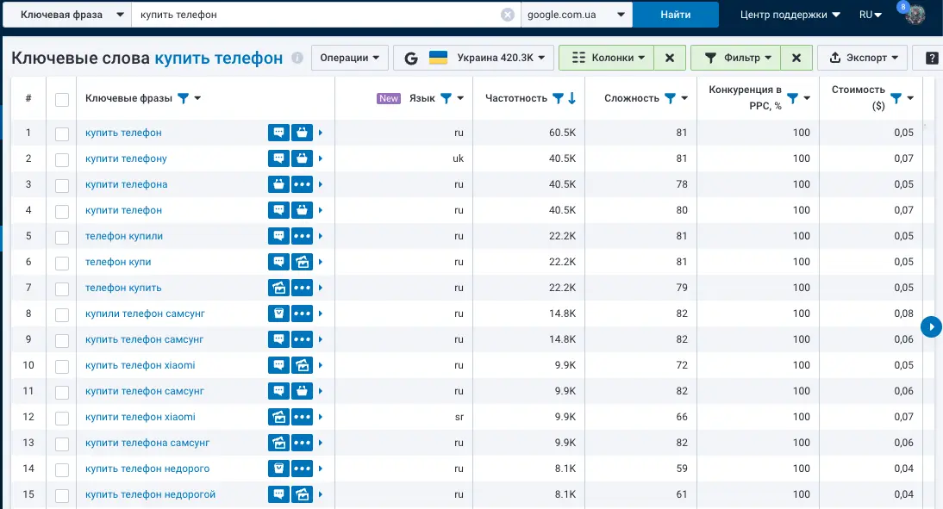The height and width of the screenshot is (509, 943).
Task: Tick checkbox for 'купить телефон самсунг'
Action: (62, 341)
